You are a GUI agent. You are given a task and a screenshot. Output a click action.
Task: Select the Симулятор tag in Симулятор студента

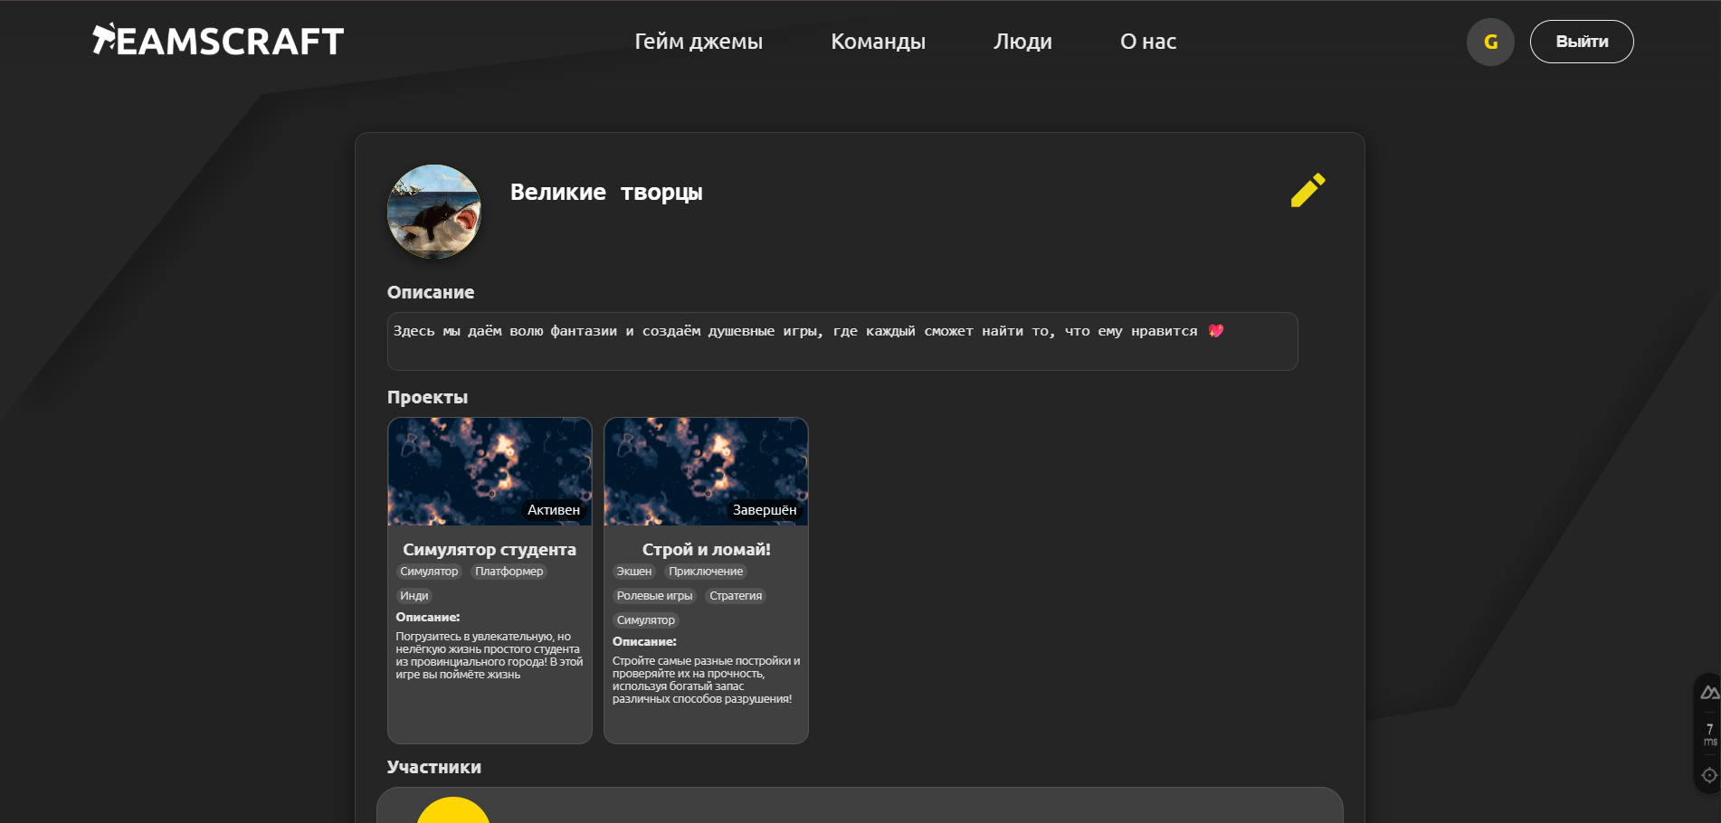point(429,572)
